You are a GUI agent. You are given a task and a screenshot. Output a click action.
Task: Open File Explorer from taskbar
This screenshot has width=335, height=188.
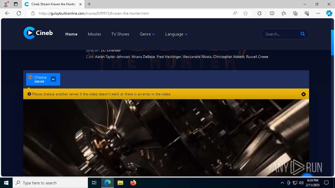coord(120,183)
